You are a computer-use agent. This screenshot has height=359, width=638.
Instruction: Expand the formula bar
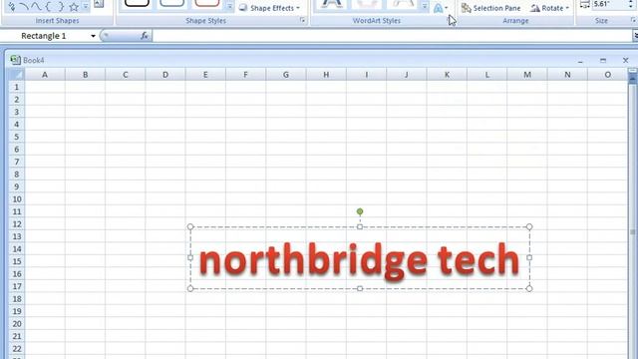tap(635, 36)
